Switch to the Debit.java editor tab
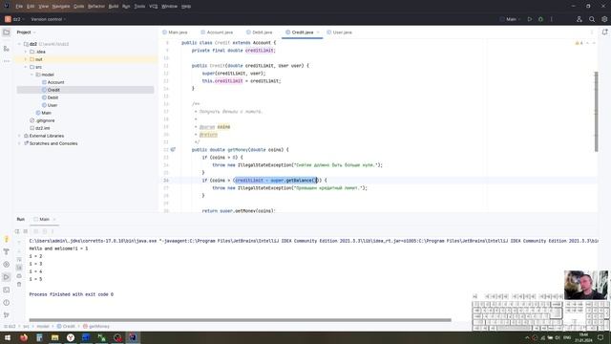The height and width of the screenshot is (344, 611). point(259,32)
